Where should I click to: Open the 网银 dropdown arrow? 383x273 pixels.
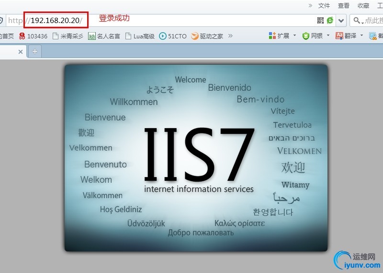tap(328, 36)
